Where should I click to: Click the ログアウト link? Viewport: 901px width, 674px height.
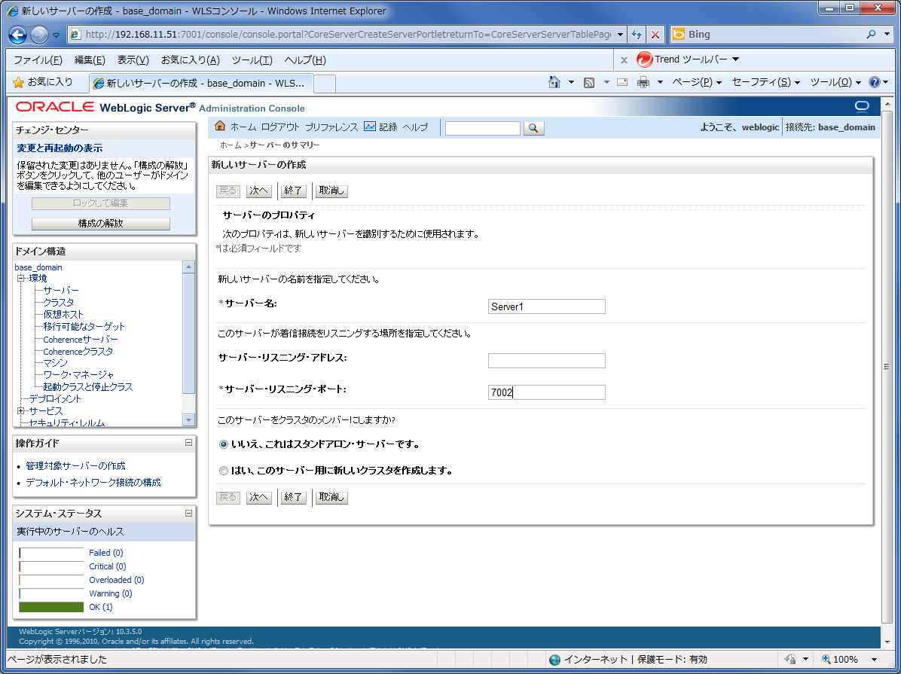pyautogui.click(x=280, y=127)
